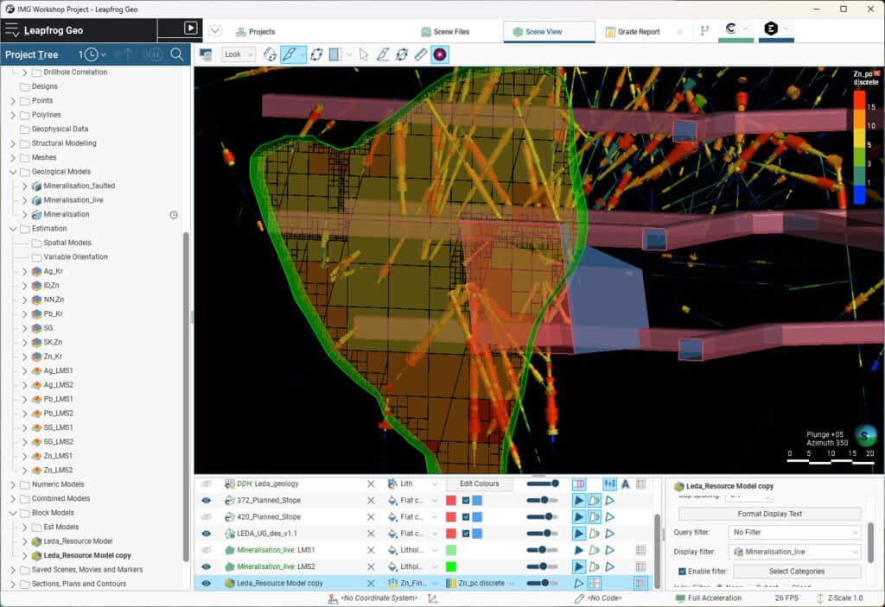Select the arrow selection tool in the toolbar

pos(363,54)
